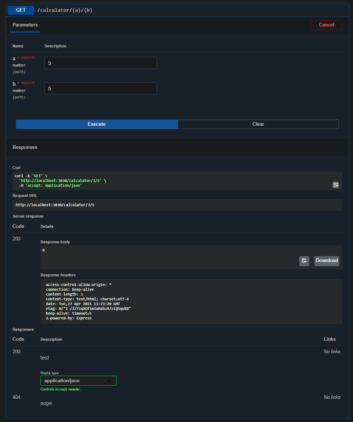Focus the parameter b input field
353x422 pixels.
pos(101,88)
